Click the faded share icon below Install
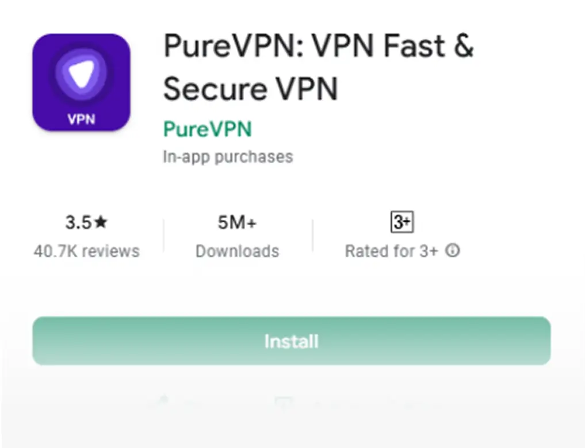Viewport: 585px width, 448px height. (x=163, y=401)
